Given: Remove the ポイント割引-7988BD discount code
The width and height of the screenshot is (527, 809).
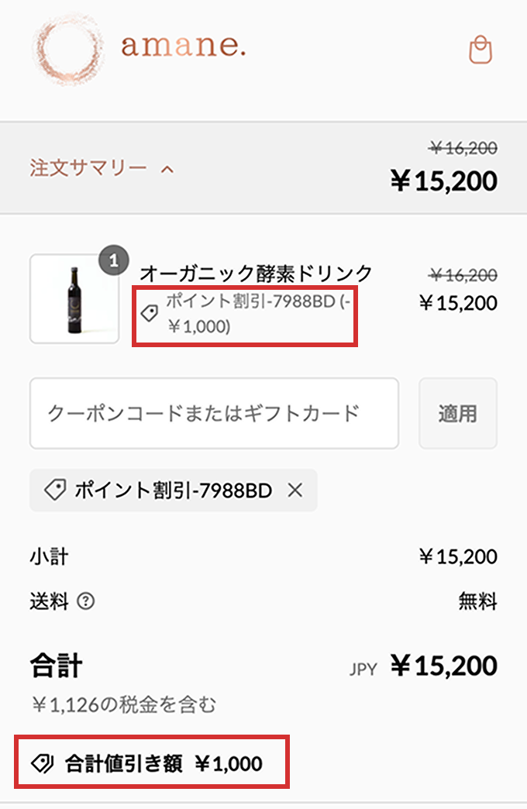Looking at the screenshot, I should point(294,491).
